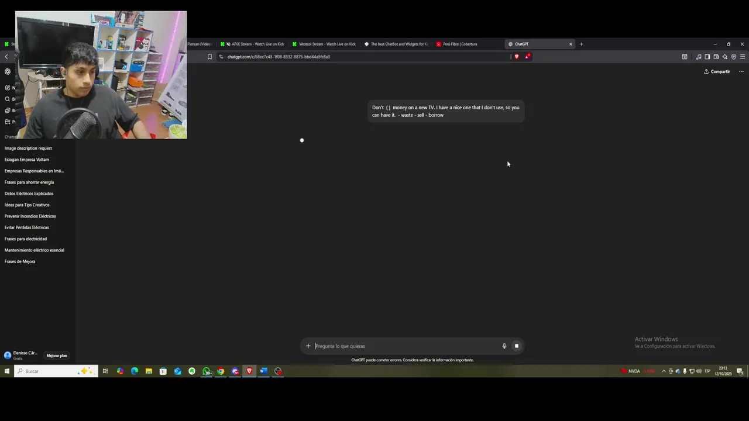Open Outlook from the taskbar
This screenshot has height=421, width=749.
(177, 371)
